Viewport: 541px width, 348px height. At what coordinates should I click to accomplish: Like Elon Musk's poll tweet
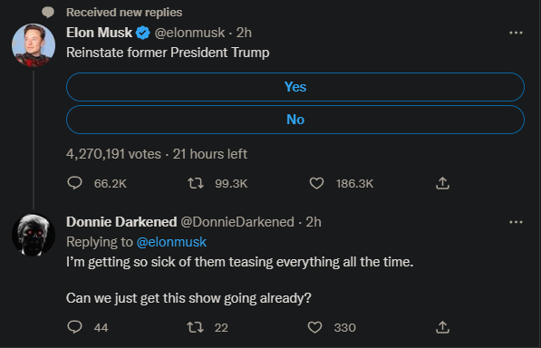(316, 183)
